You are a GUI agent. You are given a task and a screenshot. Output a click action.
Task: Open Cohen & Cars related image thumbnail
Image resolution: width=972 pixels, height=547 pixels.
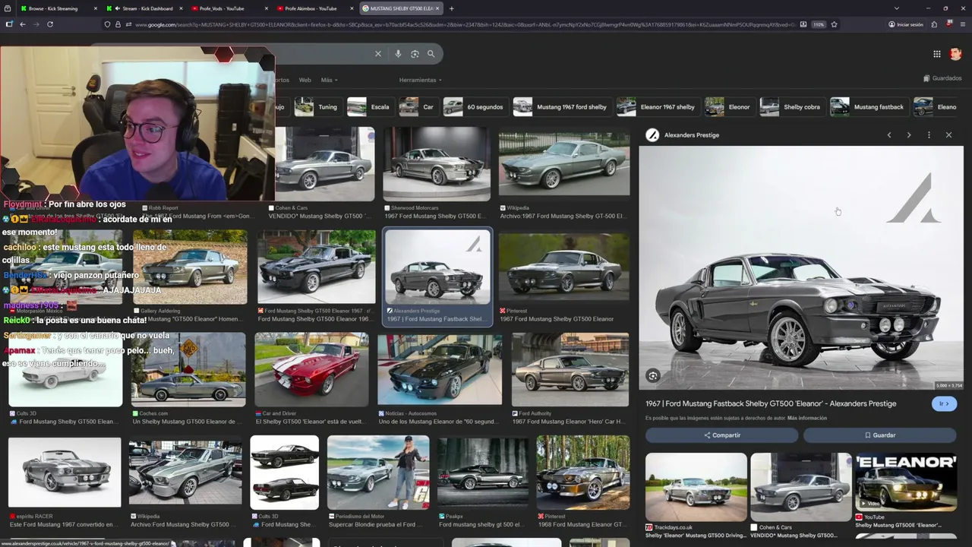(x=801, y=487)
